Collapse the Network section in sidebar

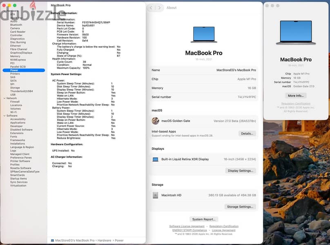[x=4, y=98]
